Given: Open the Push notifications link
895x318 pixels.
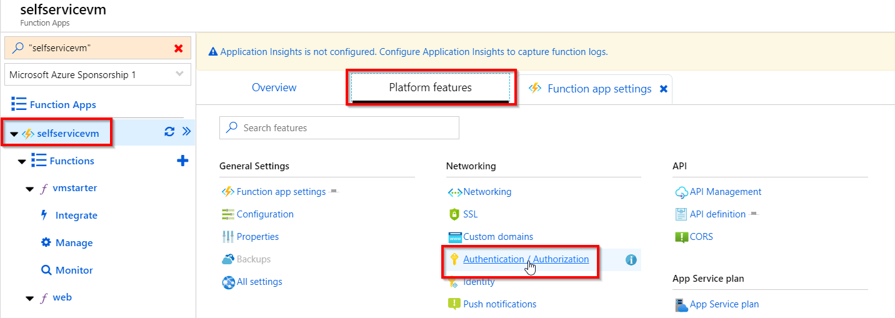Looking at the screenshot, I should [499, 304].
